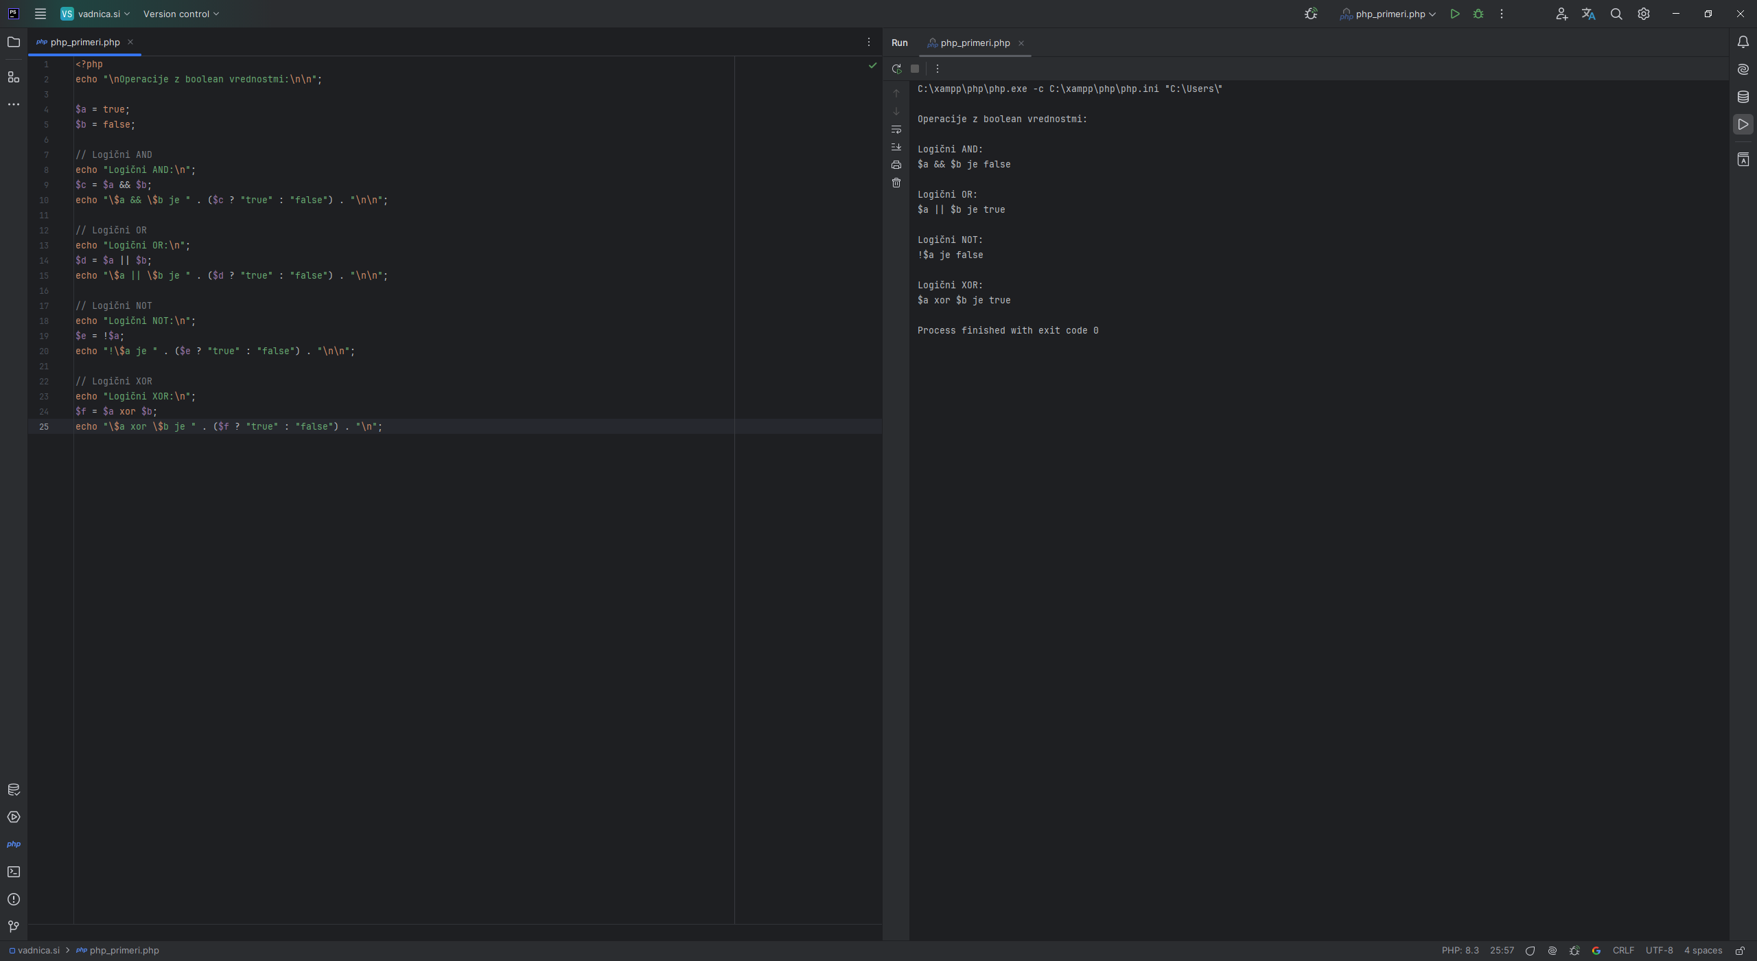The image size is (1757, 961).
Task: Click the green Debug bug icon
Action: point(1478,14)
